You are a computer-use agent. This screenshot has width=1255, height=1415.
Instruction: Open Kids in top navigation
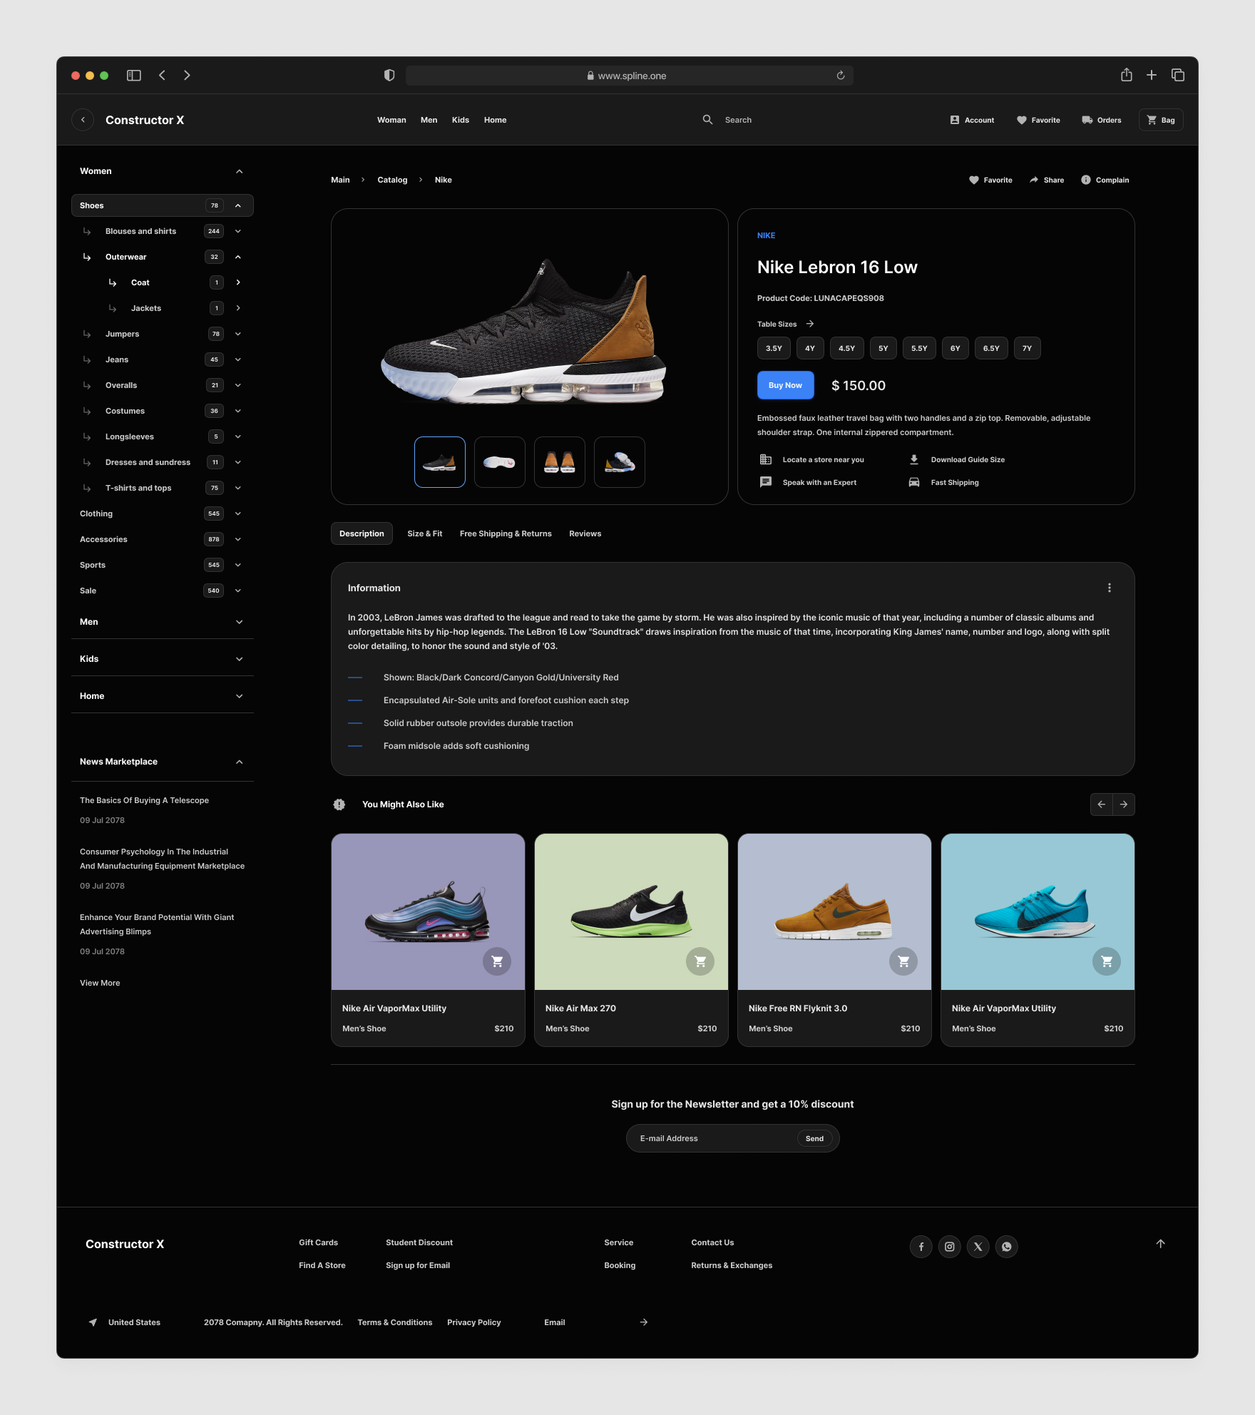[461, 120]
